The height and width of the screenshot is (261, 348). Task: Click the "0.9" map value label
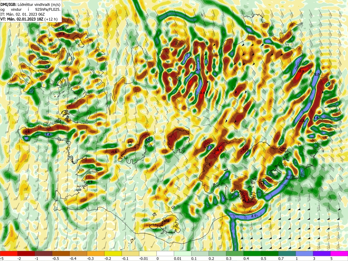90,182
